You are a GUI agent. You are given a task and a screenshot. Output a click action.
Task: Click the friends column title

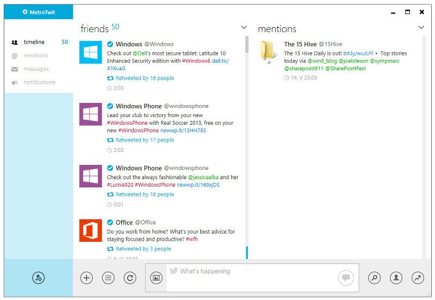click(x=94, y=29)
